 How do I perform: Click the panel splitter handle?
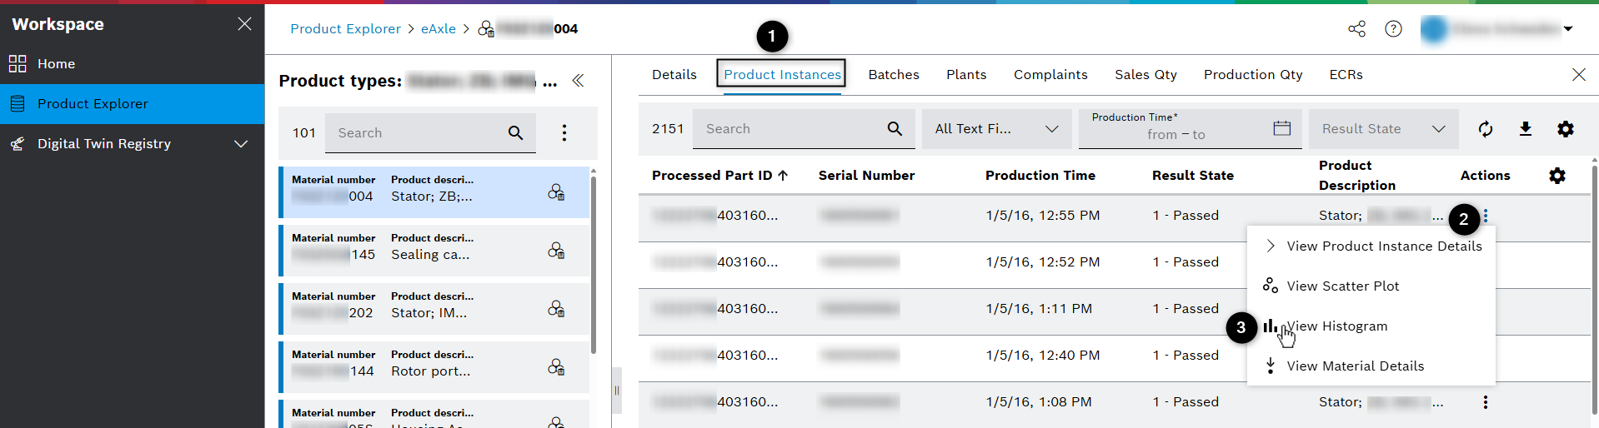tap(617, 391)
